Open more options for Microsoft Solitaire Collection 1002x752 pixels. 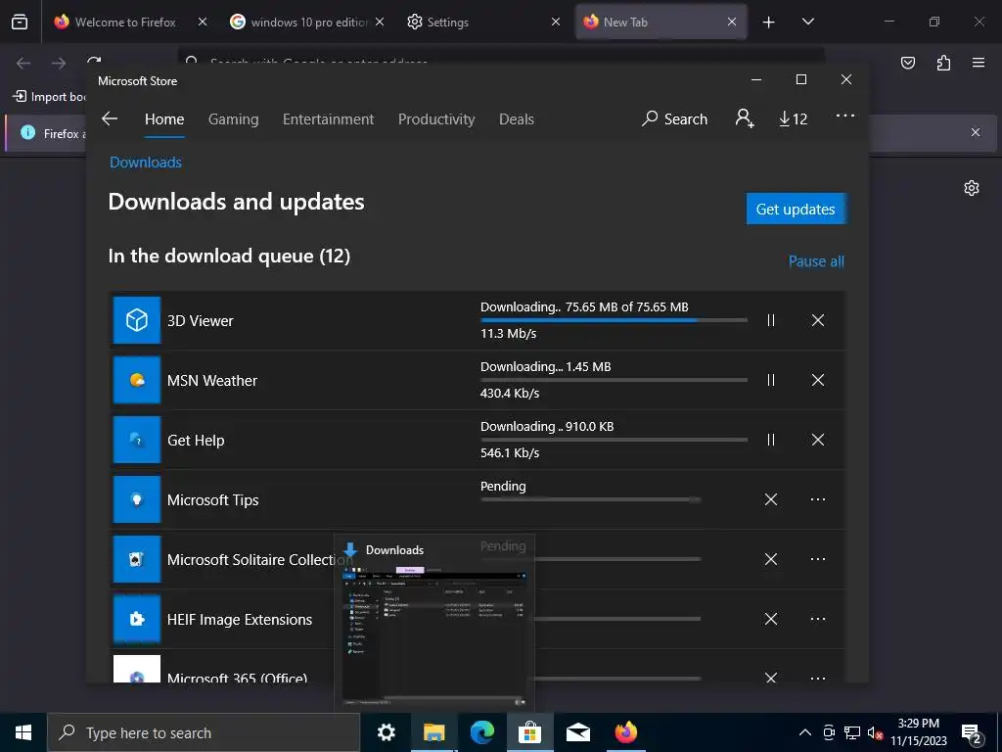[x=818, y=559]
